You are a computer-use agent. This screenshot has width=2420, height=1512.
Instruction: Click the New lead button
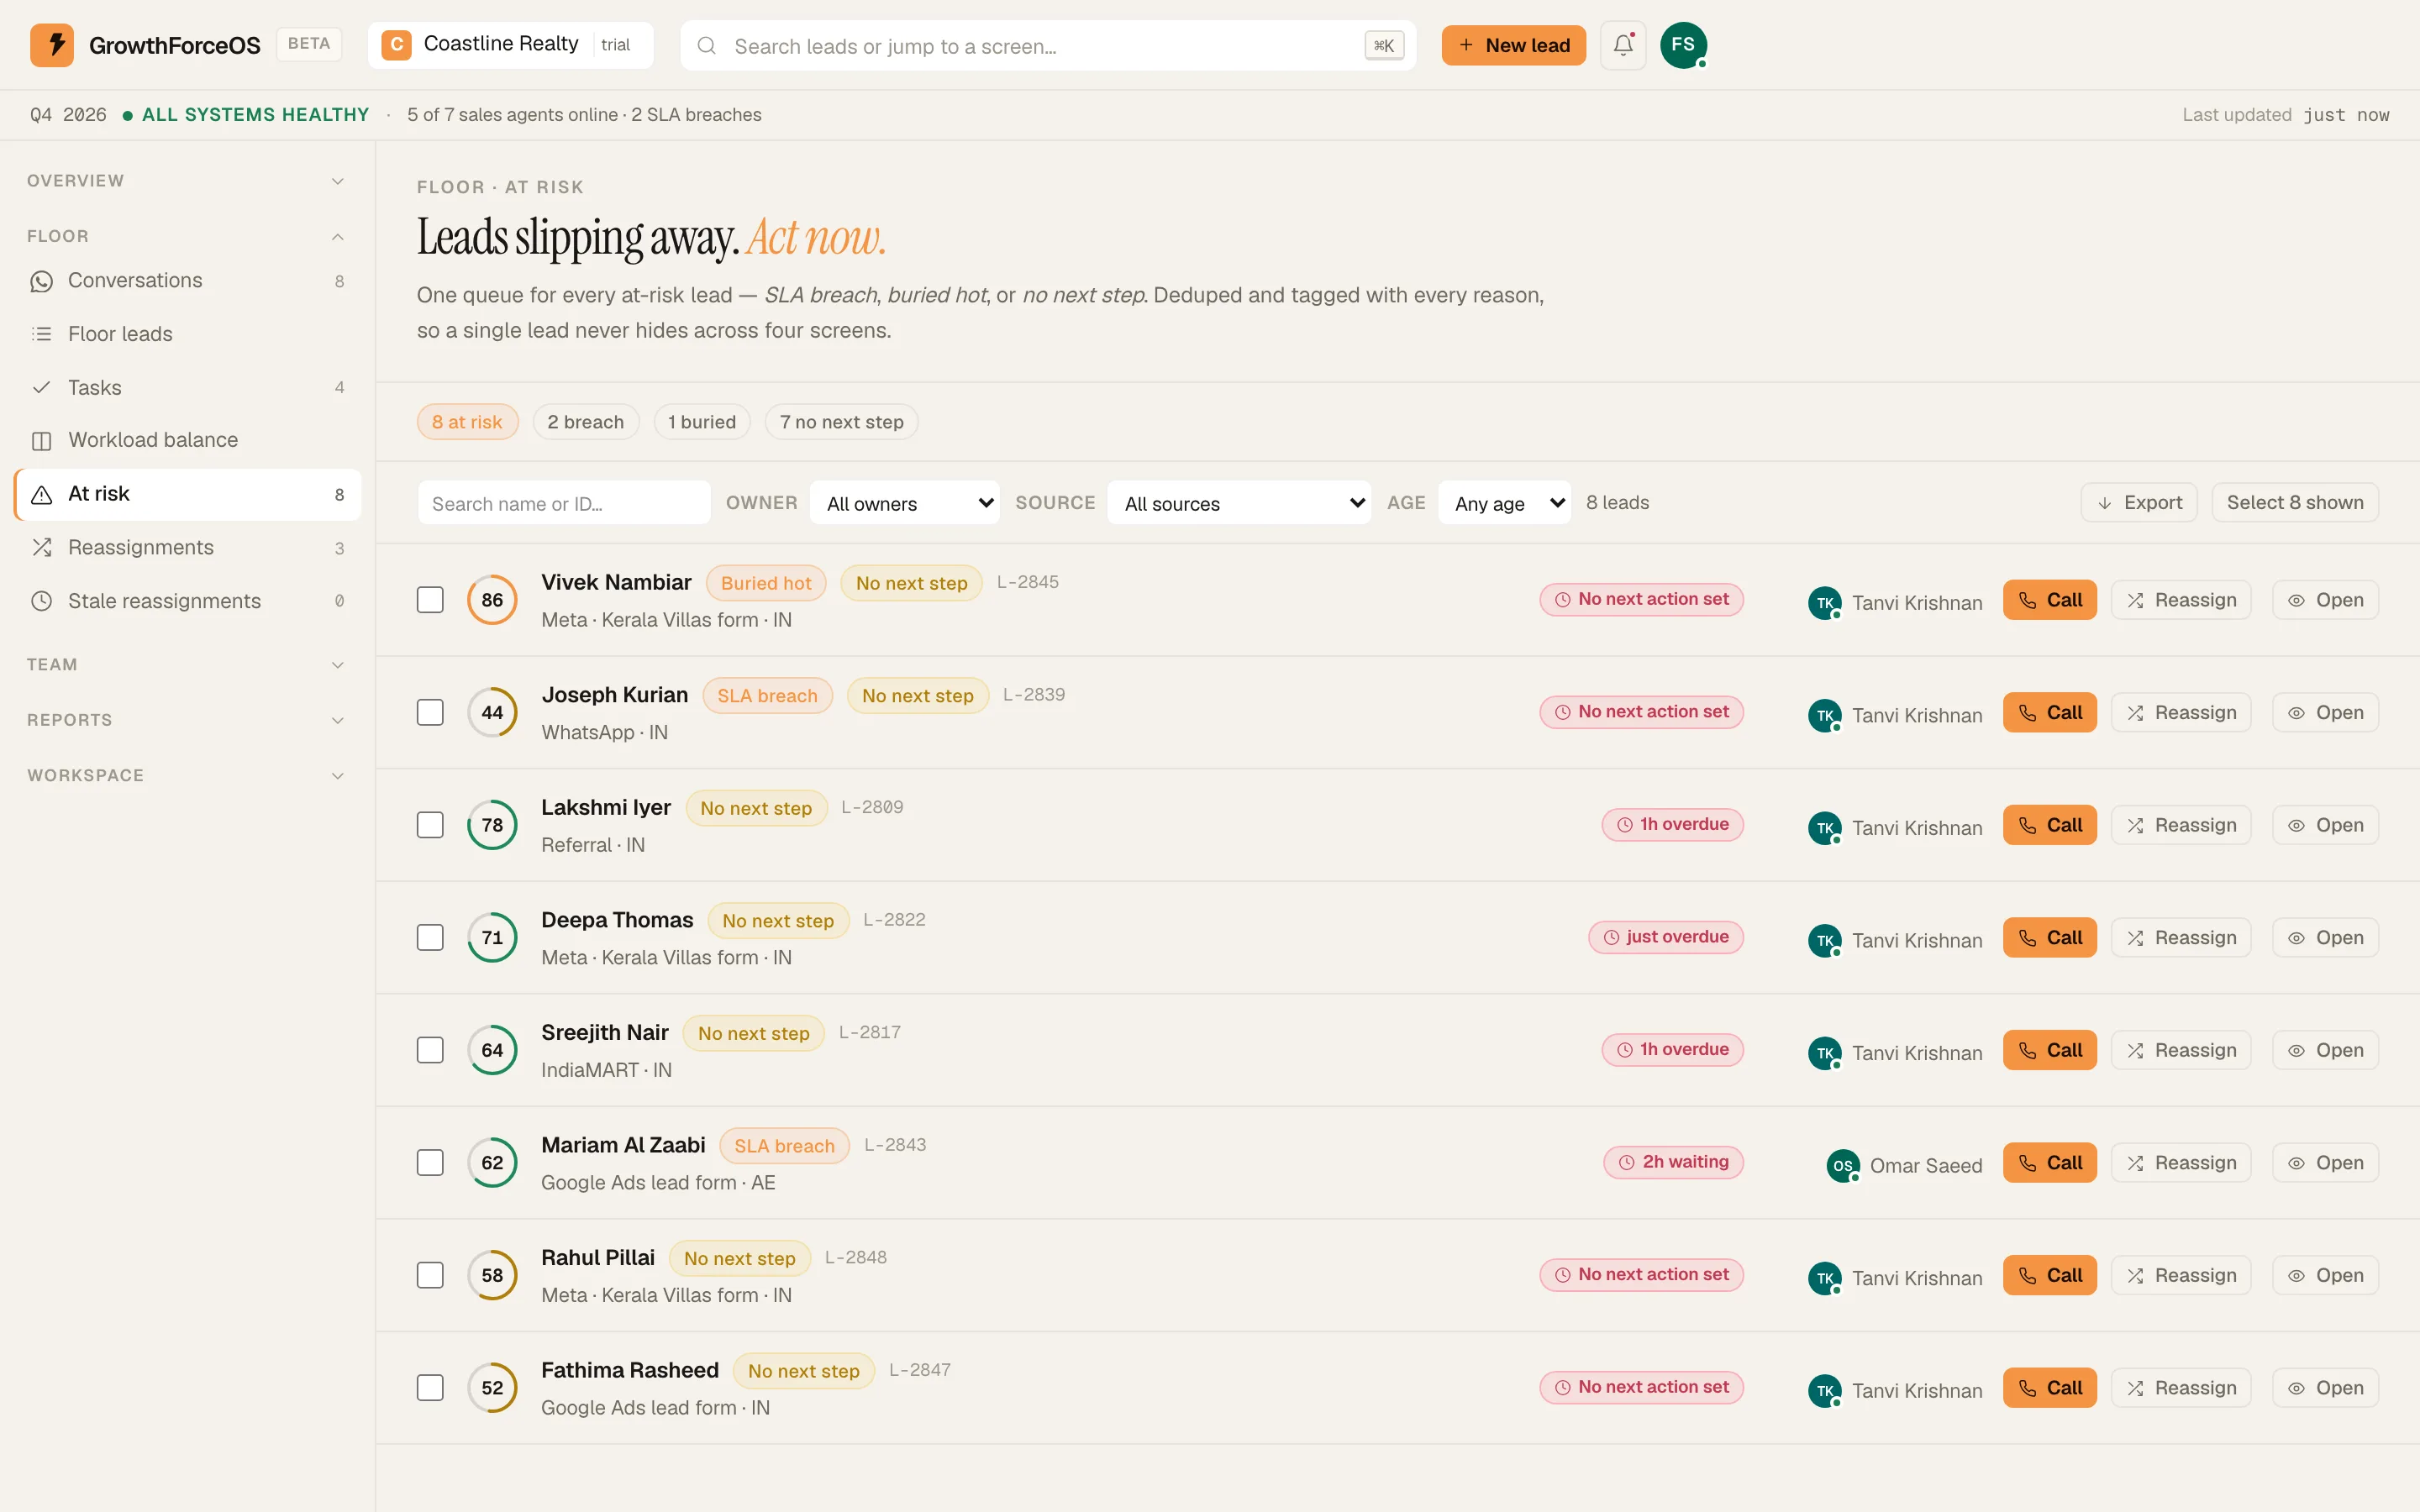pos(1513,45)
